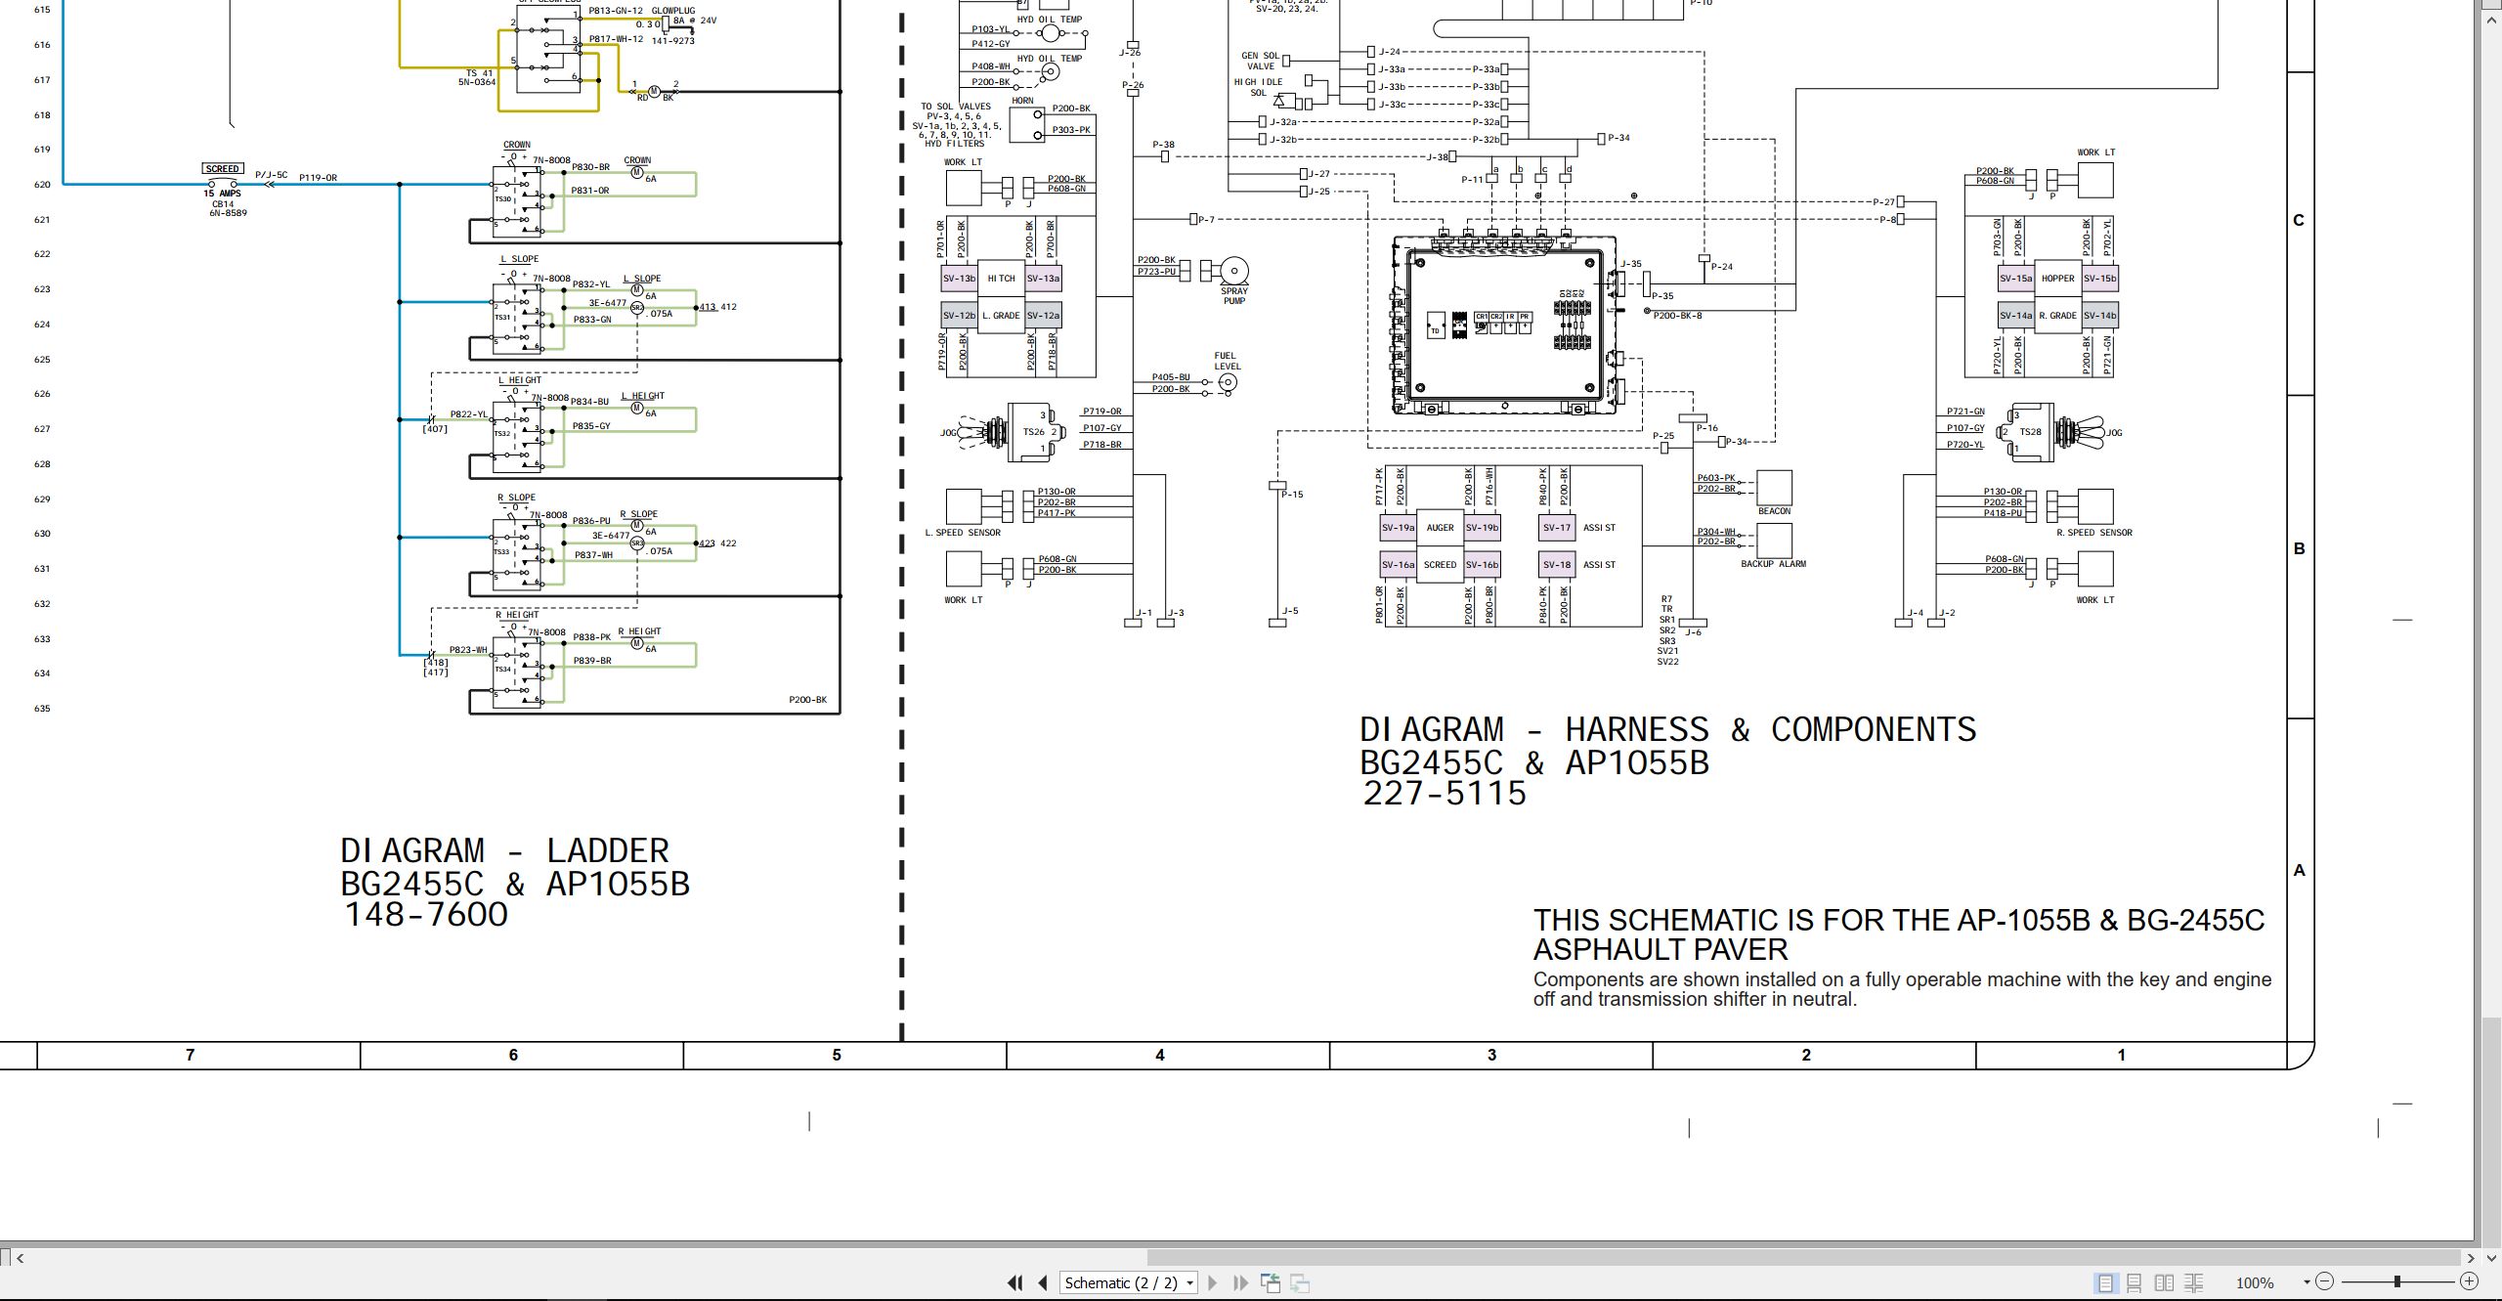Click the SV-13b valve label

point(959,279)
